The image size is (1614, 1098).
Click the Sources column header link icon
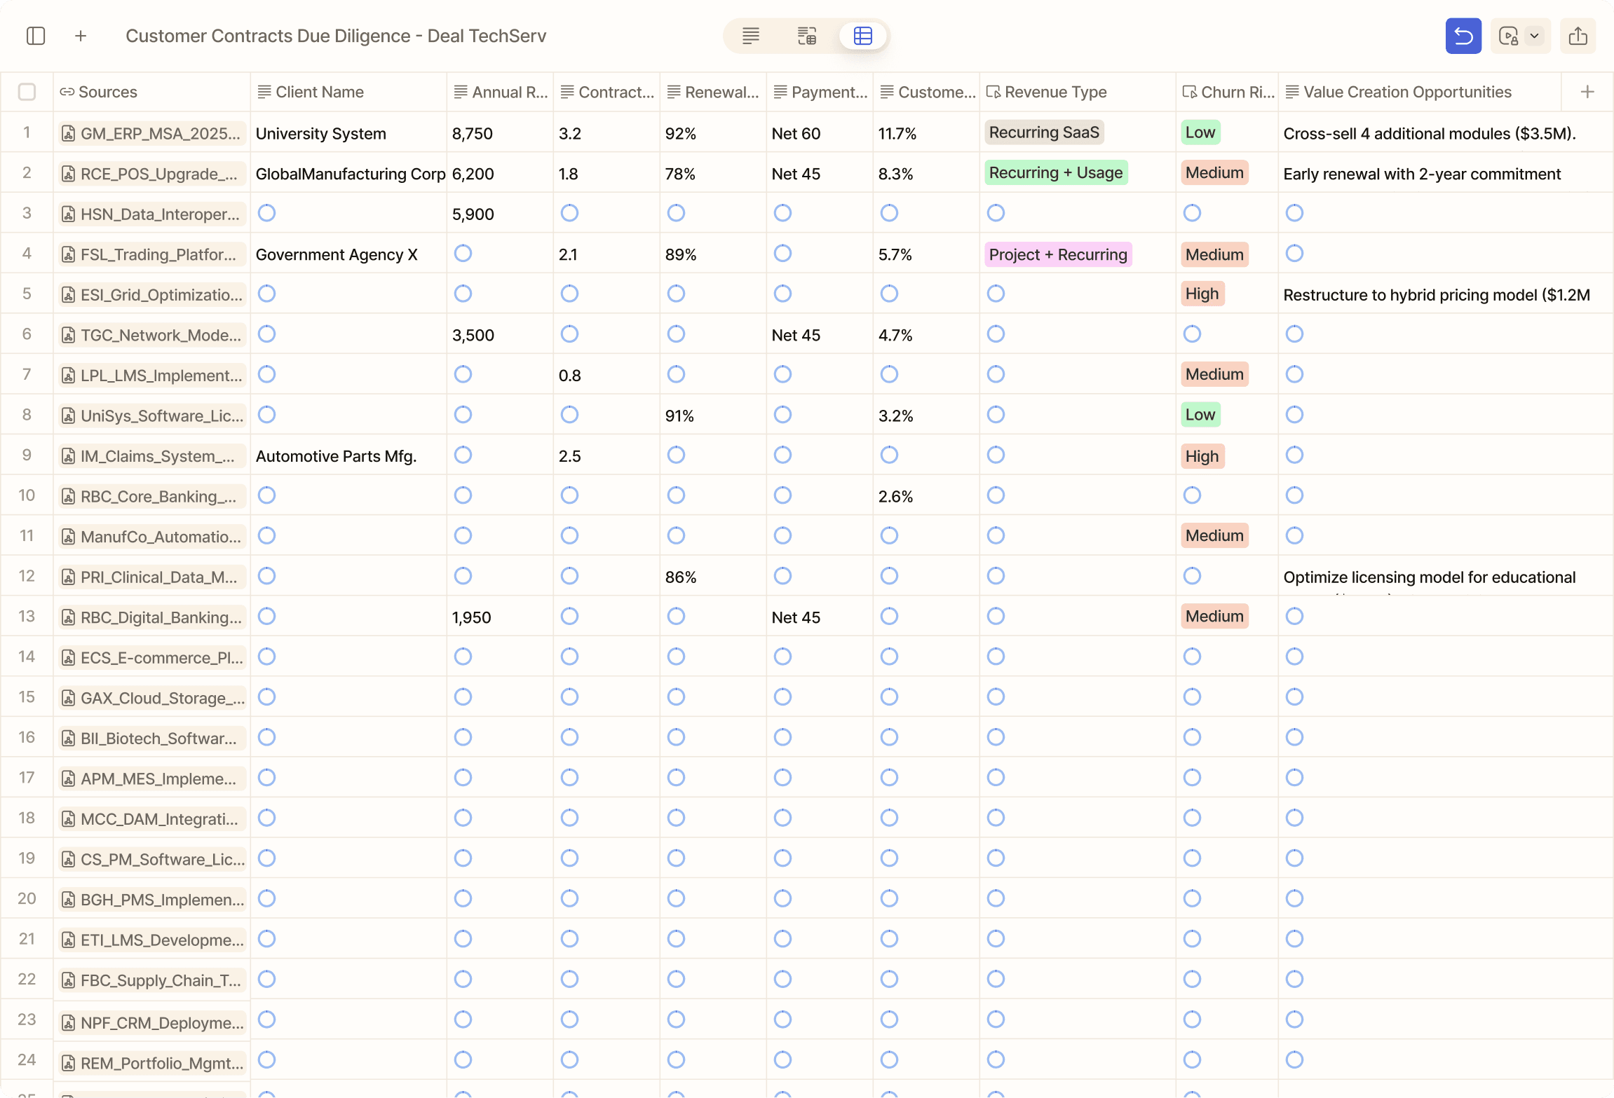coord(67,92)
